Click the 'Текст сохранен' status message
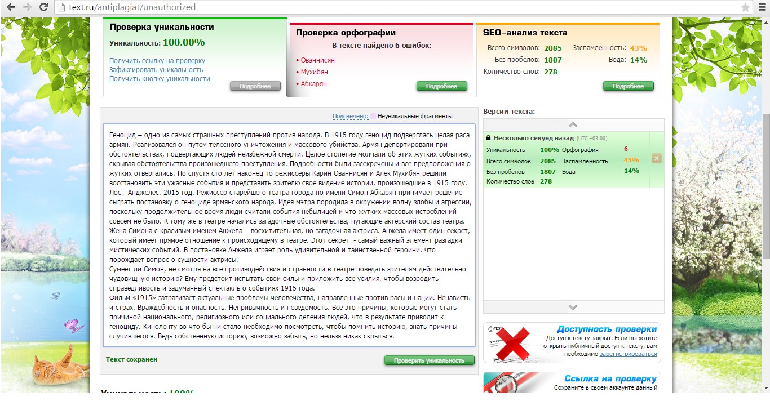Image resolution: width=770 pixels, height=410 pixels. click(132, 359)
